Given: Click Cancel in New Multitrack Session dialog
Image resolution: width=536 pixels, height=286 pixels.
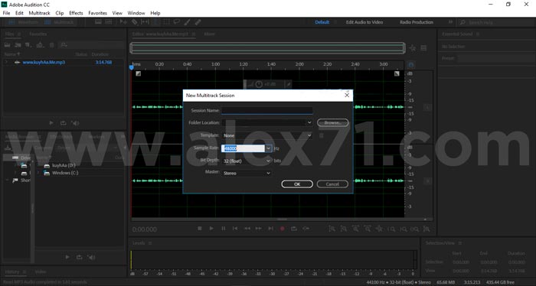Looking at the screenshot, I should click(x=332, y=184).
